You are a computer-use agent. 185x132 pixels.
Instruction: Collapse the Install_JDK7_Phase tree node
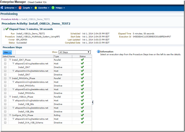tap(10, 60)
